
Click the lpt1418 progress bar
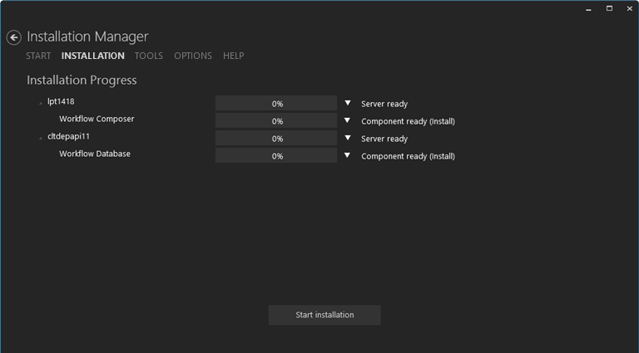[276, 104]
